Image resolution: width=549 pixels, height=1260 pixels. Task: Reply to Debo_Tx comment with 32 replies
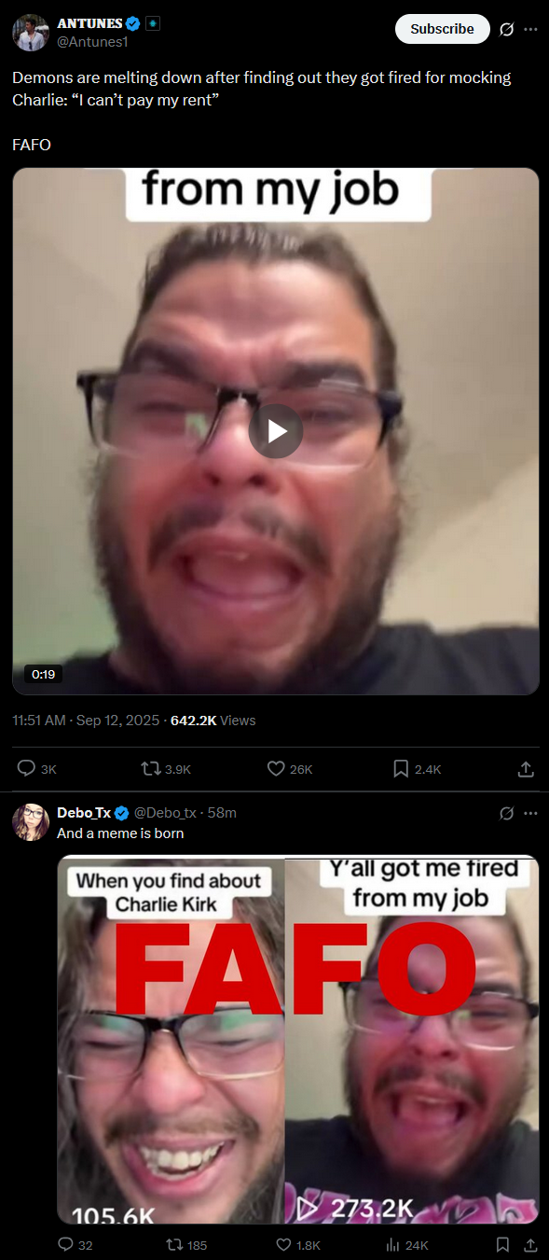point(75,1245)
